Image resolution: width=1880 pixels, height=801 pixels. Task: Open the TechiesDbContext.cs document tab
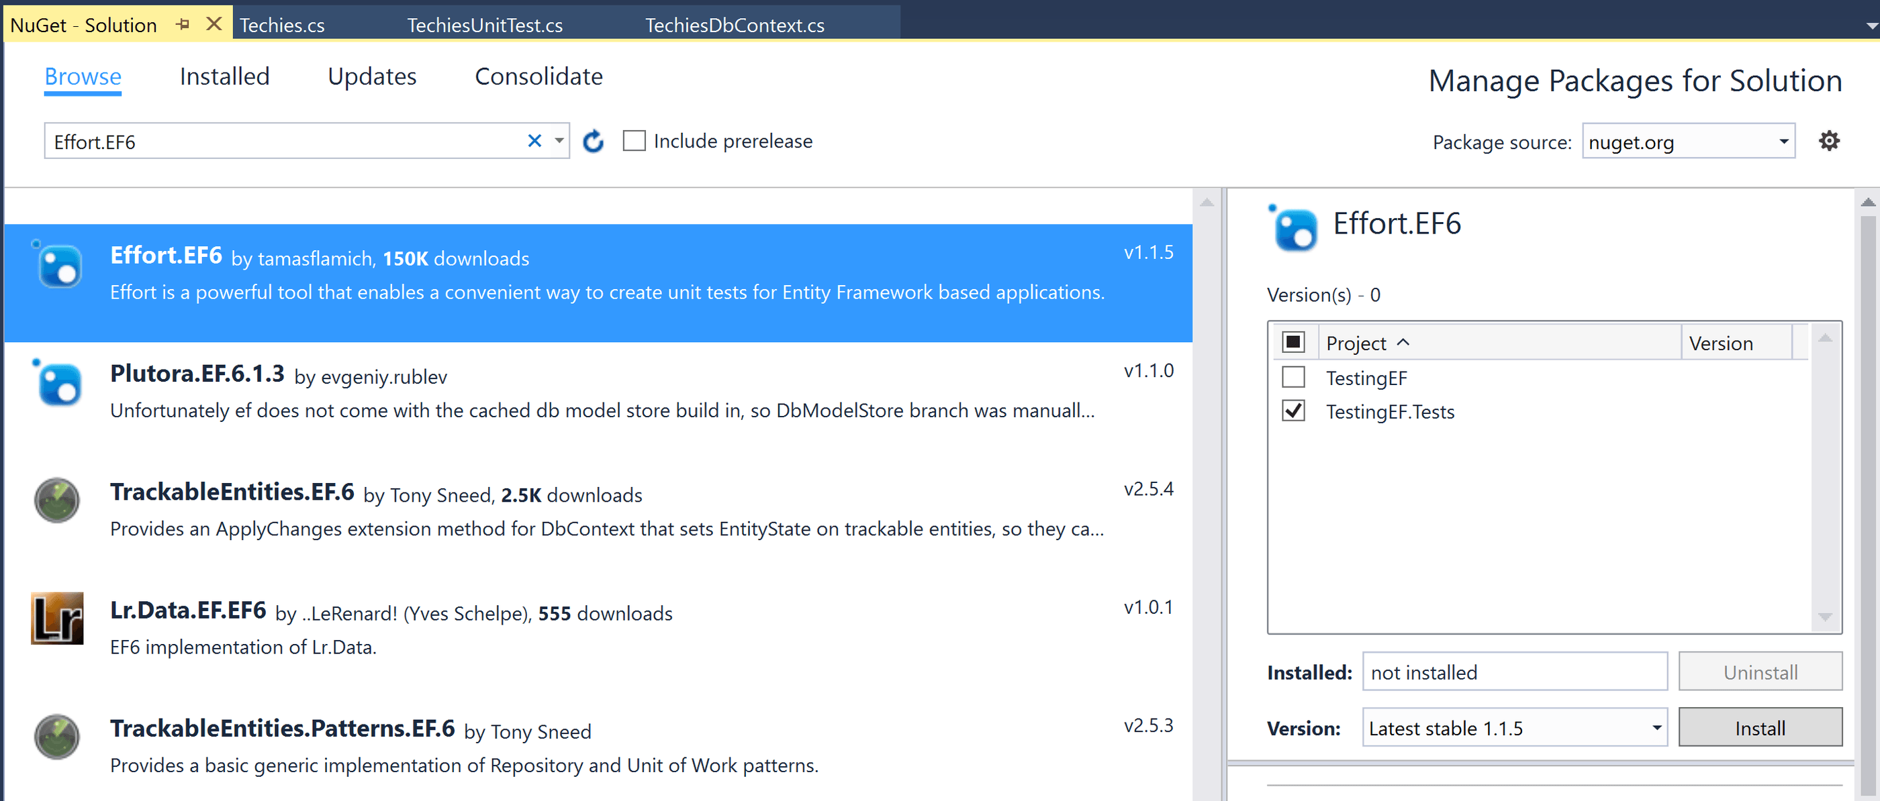[x=734, y=25]
